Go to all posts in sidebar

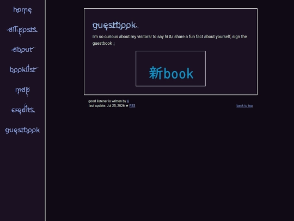(x=22, y=30)
